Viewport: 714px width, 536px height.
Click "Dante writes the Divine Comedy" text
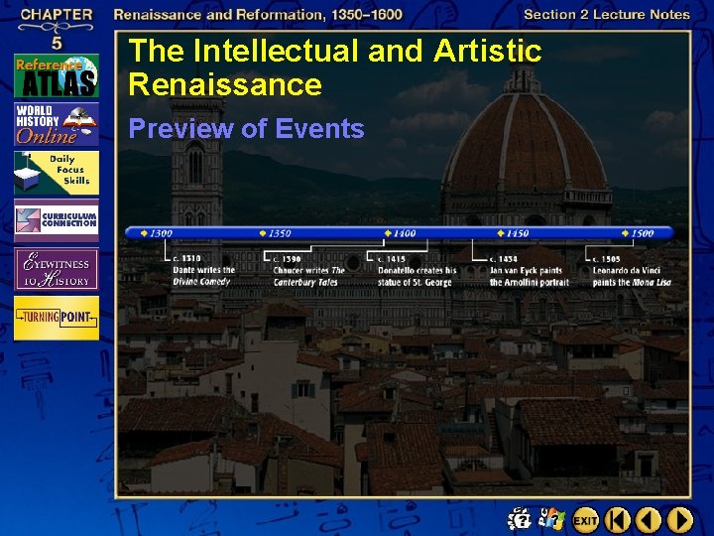tap(203, 276)
